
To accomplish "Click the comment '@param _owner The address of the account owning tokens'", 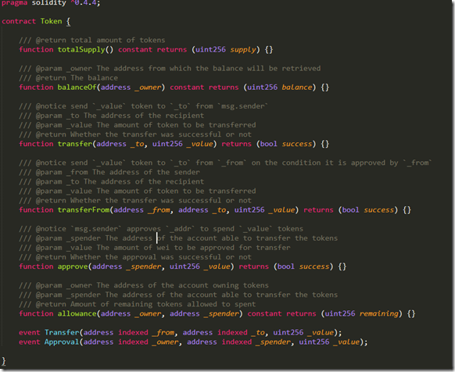I will [x=152, y=285].
